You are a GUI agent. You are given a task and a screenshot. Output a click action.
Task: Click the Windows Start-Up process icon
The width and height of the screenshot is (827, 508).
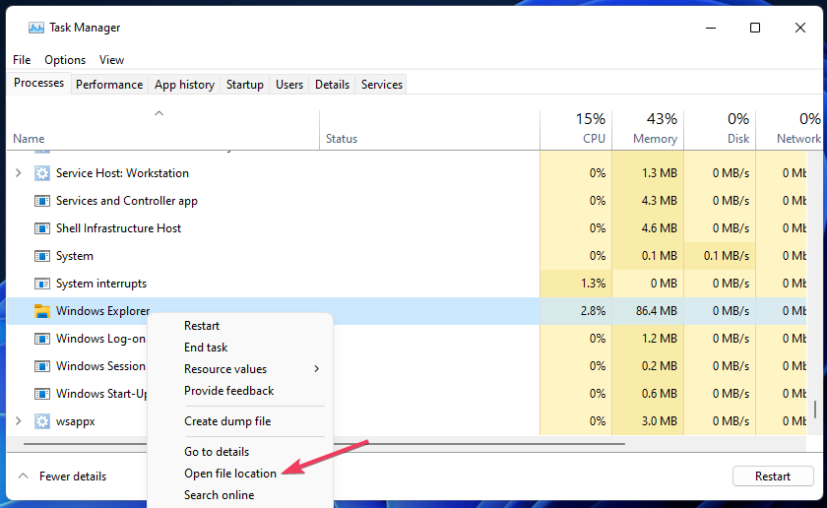[41, 394]
